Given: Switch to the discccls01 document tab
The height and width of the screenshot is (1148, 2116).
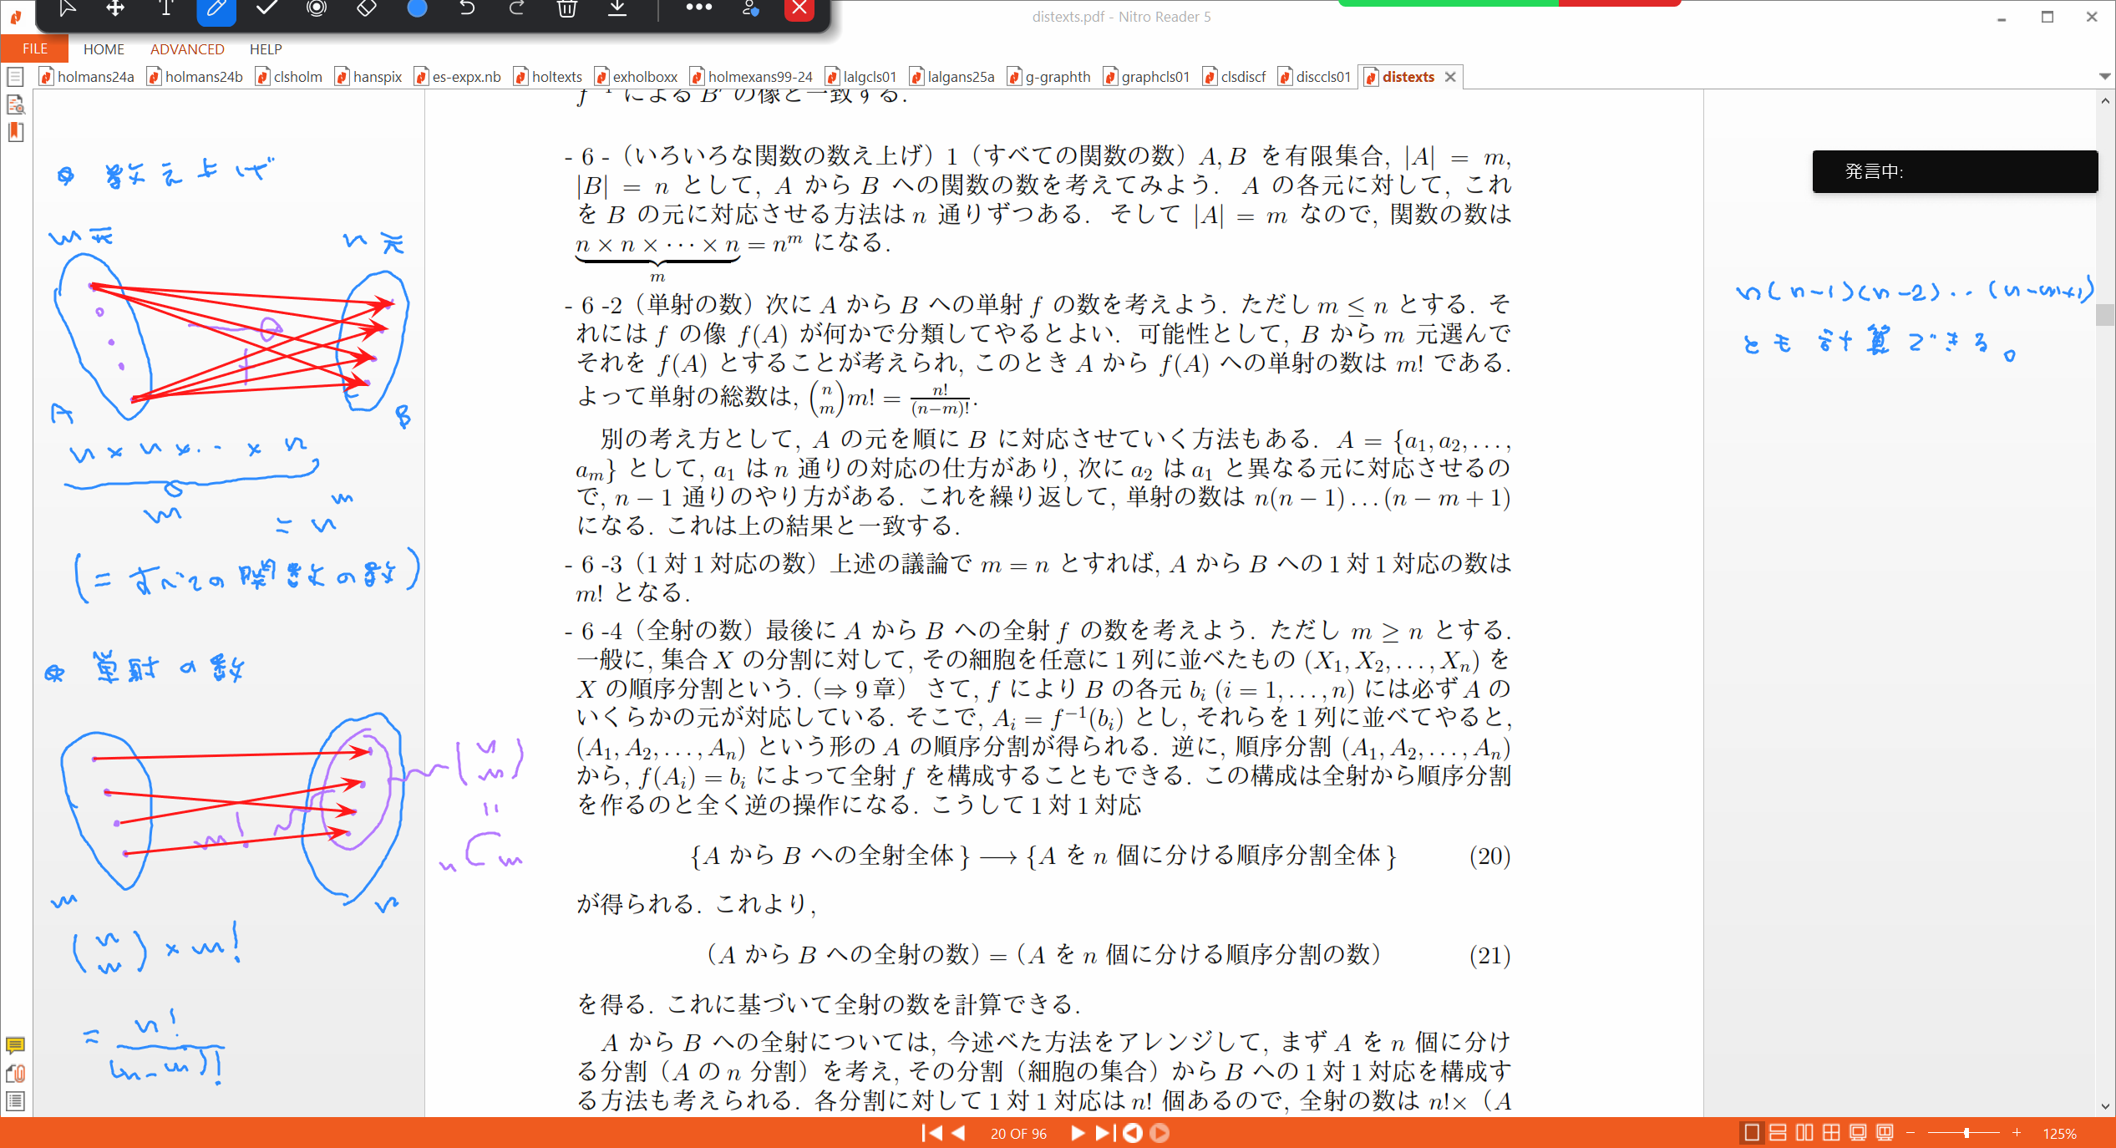Looking at the screenshot, I should tap(1314, 77).
